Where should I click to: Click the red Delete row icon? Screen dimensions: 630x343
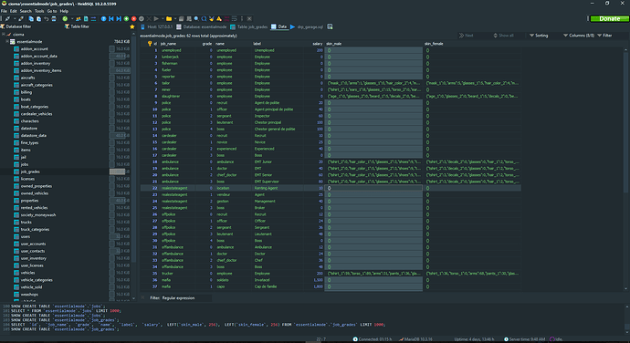point(134,18)
